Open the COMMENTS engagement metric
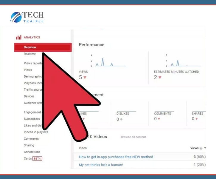Image resolution: width=216 pixels, height=179 pixels. [163, 114]
